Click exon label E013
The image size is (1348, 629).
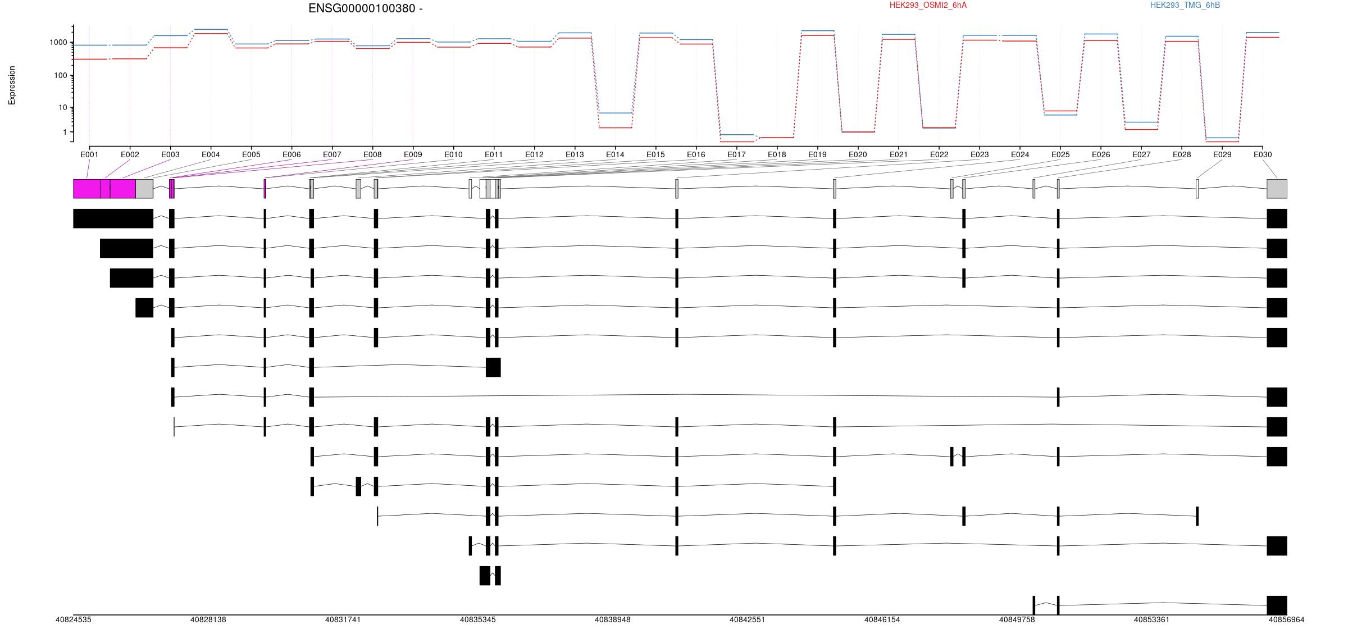tap(575, 154)
